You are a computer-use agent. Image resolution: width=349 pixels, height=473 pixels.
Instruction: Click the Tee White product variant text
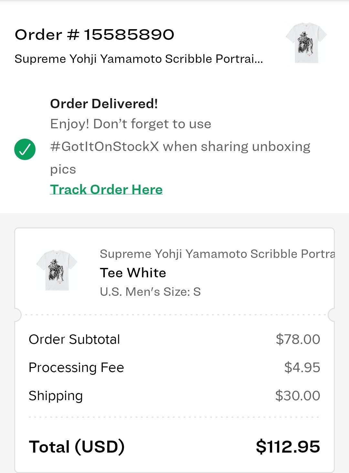coord(133,273)
